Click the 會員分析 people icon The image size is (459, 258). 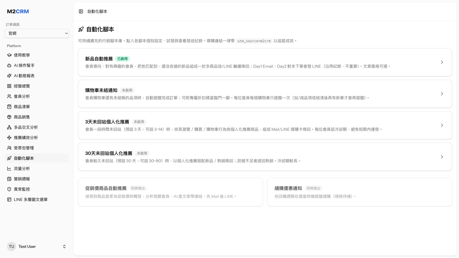point(9,96)
